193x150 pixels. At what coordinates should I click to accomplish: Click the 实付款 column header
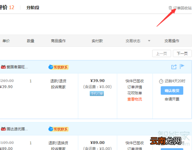[97, 41]
